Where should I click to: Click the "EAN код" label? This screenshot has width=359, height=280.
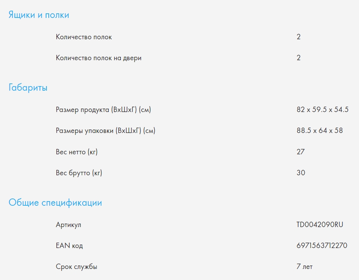click(69, 246)
